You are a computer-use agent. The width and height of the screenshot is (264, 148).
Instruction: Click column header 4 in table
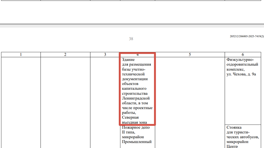(x=137, y=55)
